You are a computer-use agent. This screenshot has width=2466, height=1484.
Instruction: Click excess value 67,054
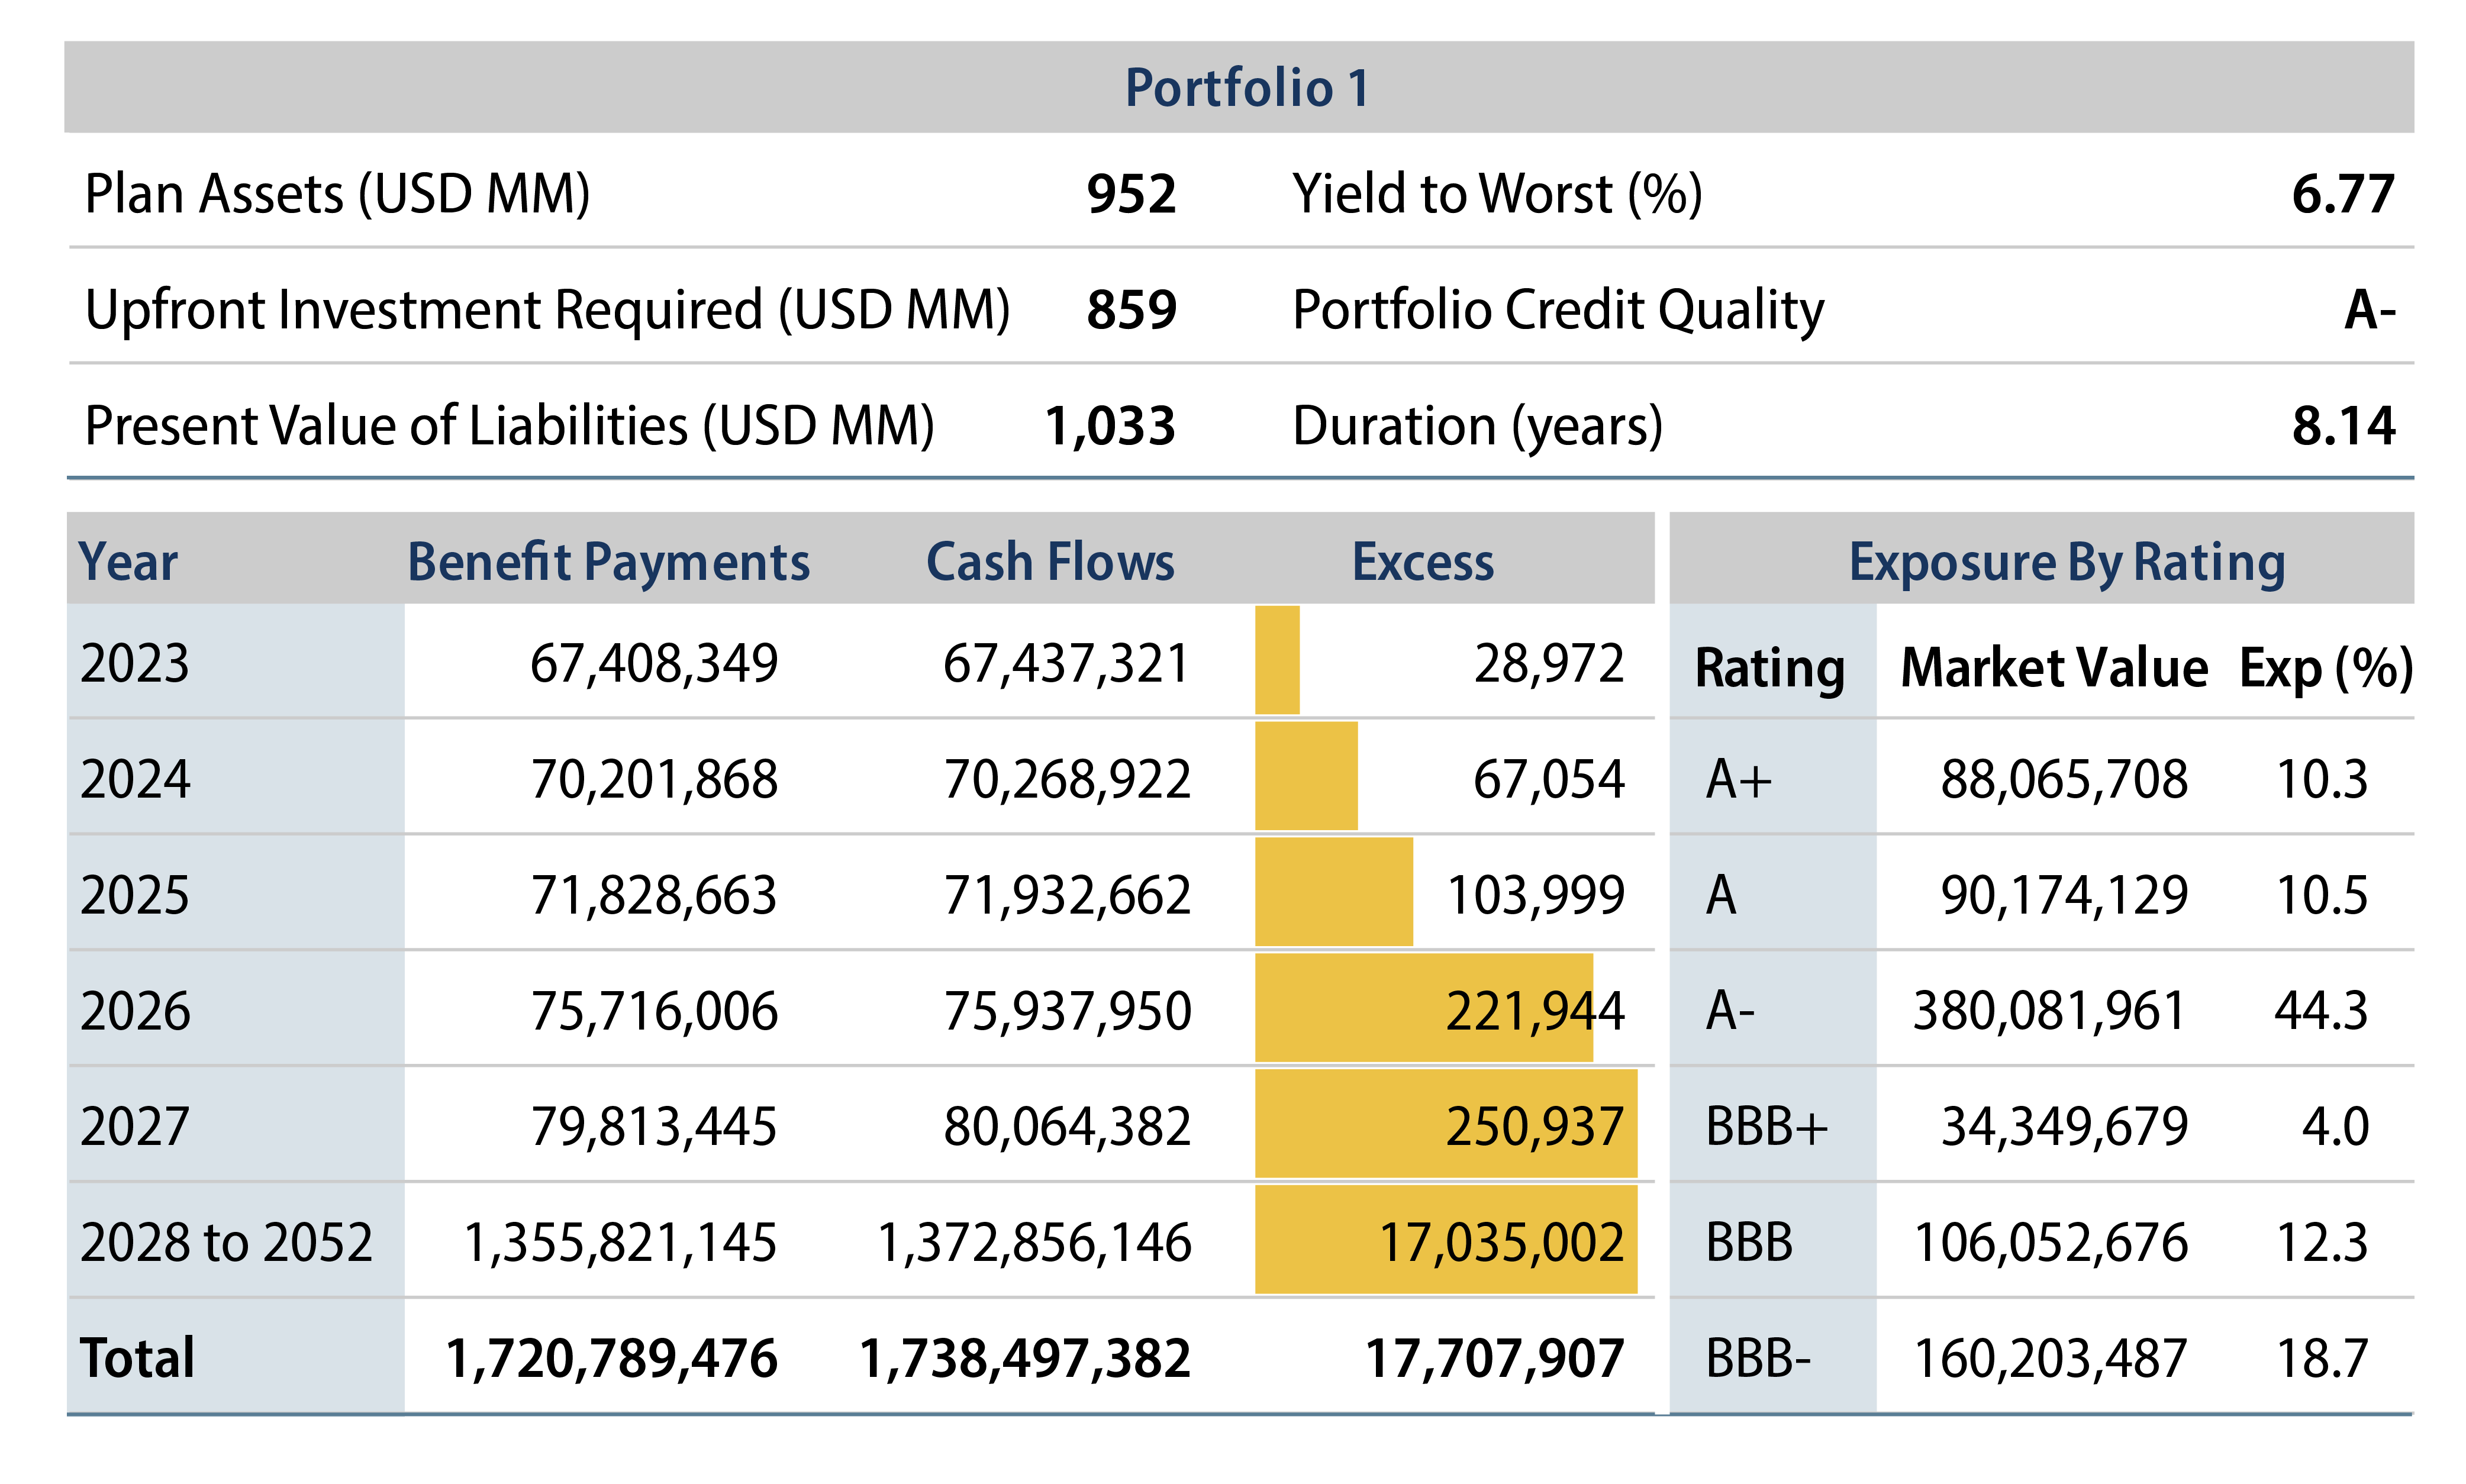coord(1549,780)
